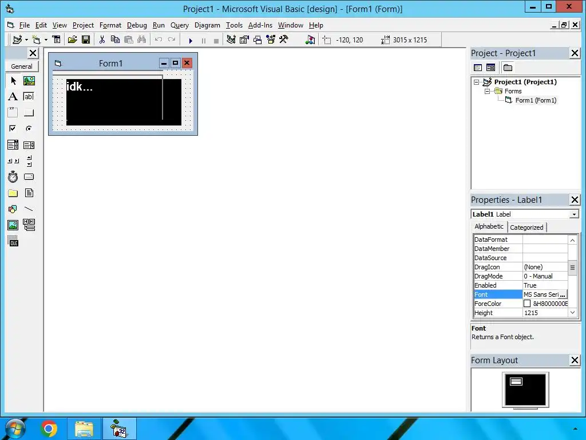Select the PictureBox control tool
Screen dimensions: 586x440
tap(29, 81)
